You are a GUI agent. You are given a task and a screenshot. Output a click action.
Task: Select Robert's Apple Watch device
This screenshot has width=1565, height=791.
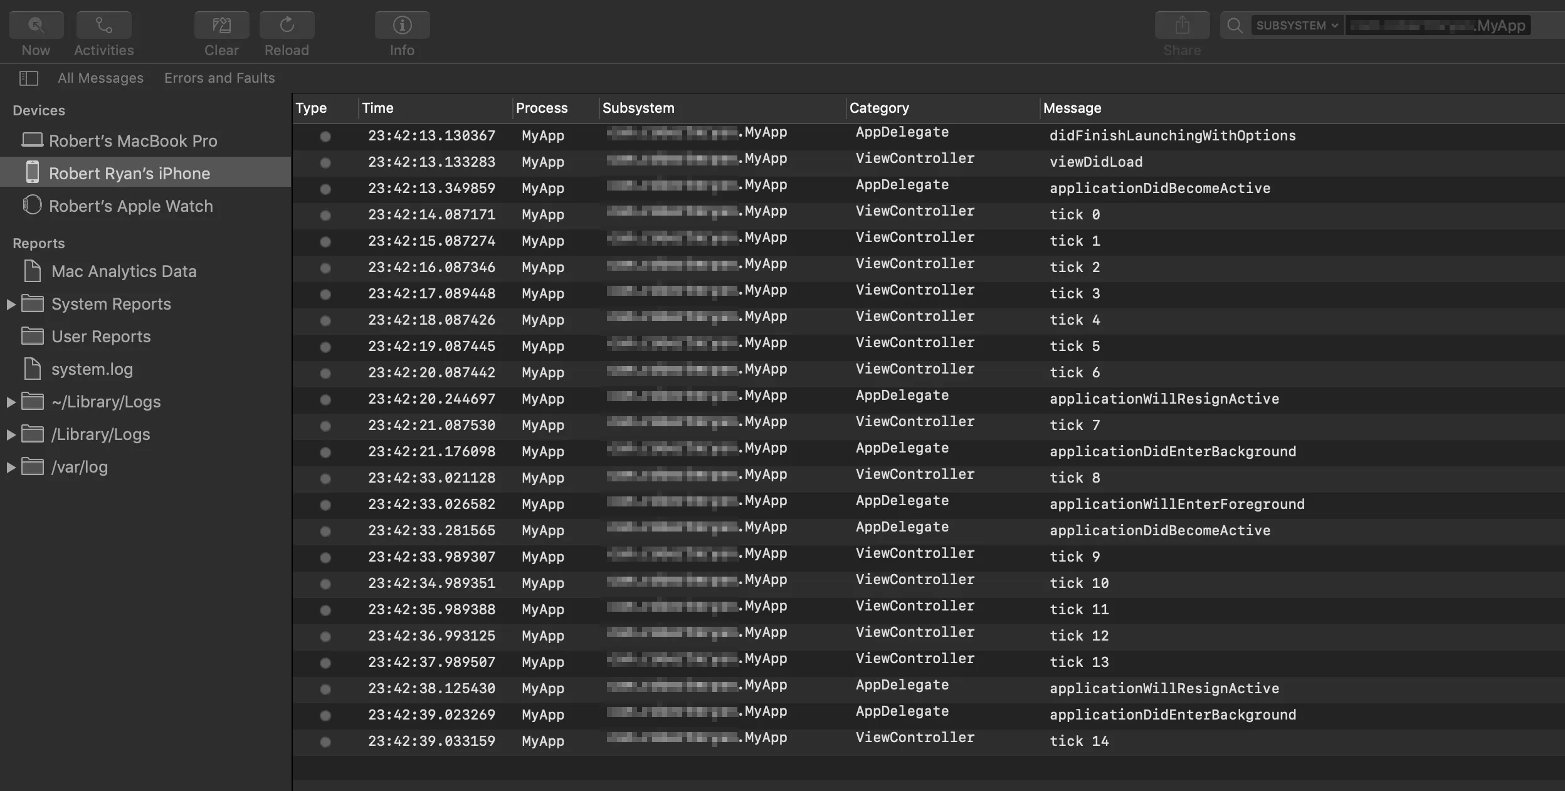coord(130,206)
